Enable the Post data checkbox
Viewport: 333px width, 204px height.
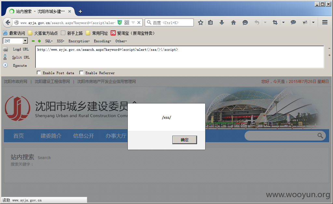39,73
